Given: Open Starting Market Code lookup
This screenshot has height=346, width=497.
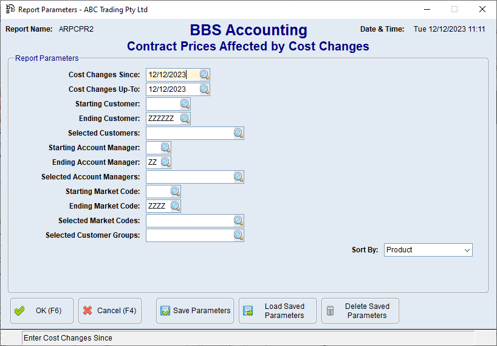Looking at the screenshot, I should click(175, 192).
